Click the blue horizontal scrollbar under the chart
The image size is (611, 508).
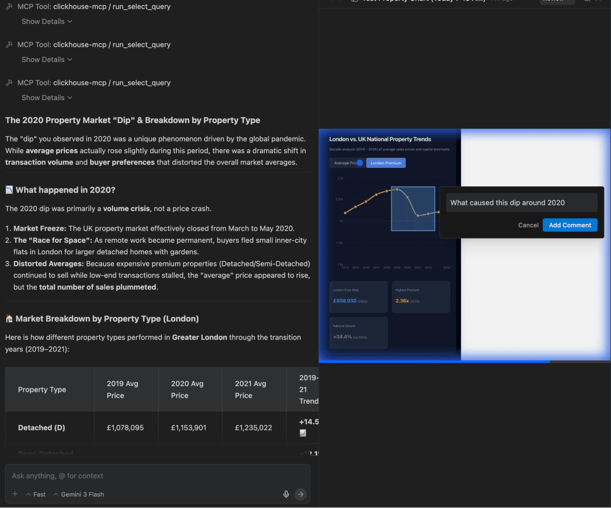(434, 362)
